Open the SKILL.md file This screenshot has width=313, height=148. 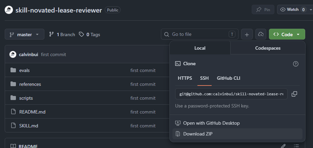coord(29,126)
